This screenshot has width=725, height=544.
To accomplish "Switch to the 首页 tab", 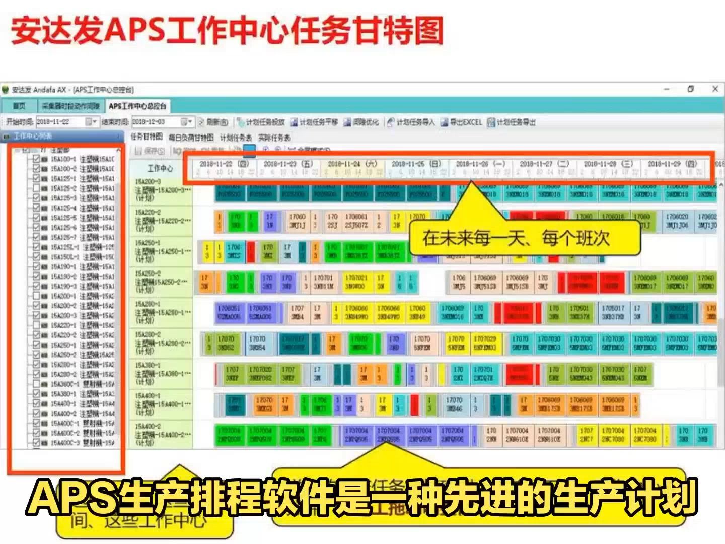I will coord(19,106).
